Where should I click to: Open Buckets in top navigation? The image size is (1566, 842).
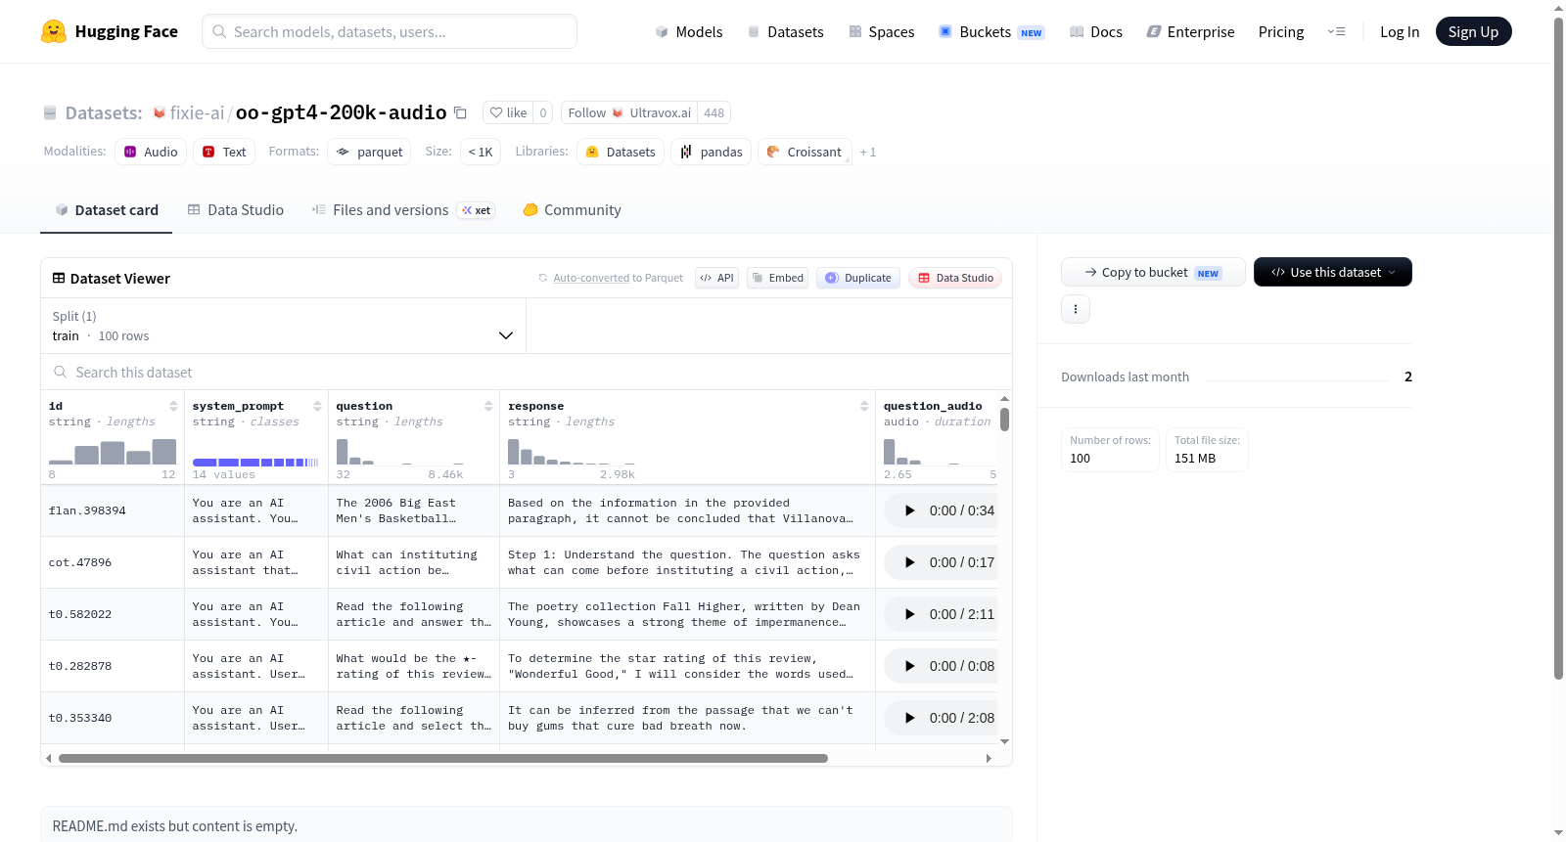pyautogui.click(x=991, y=31)
